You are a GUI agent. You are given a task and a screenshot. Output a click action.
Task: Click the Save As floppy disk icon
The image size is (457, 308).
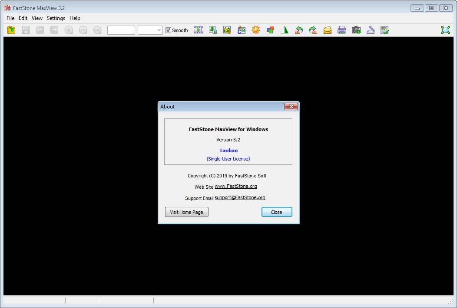pyautogui.click(x=25, y=30)
